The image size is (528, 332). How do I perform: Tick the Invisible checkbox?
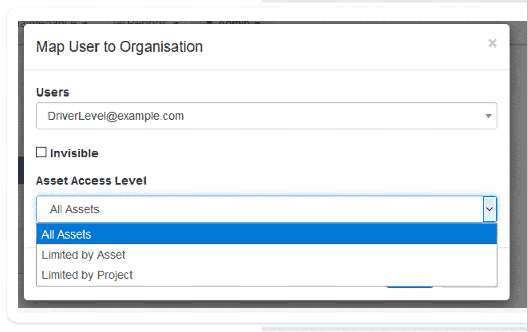[x=41, y=152]
